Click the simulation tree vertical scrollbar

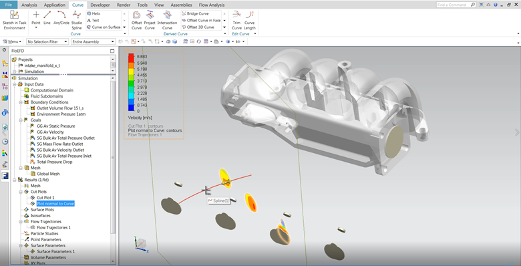click(x=114, y=156)
